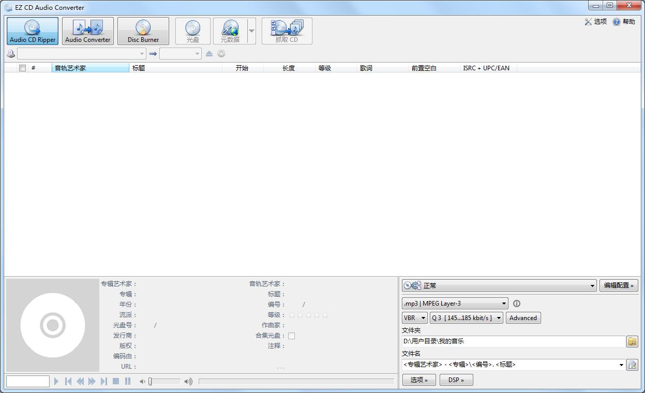
Task: Click the Advanced encoder button
Action: pyautogui.click(x=523, y=318)
